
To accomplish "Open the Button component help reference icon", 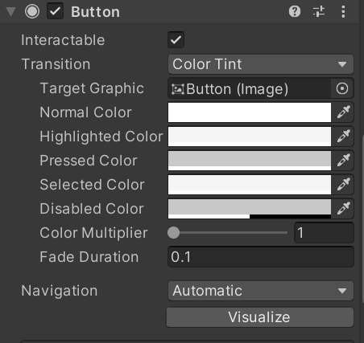I will (295, 12).
